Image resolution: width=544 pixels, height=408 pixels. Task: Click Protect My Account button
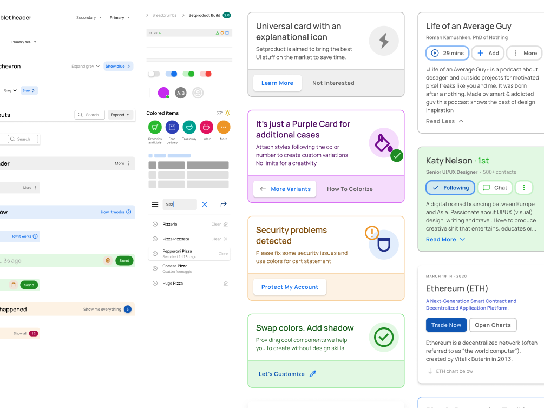pyautogui.click(x=290, y=287)
